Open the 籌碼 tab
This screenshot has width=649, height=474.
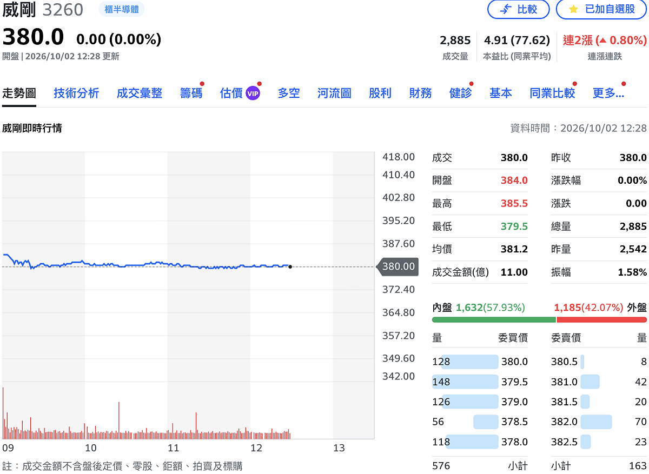point(191,93)
